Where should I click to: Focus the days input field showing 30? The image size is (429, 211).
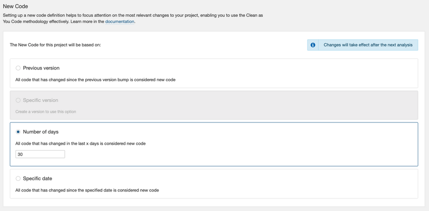point(40,154)
